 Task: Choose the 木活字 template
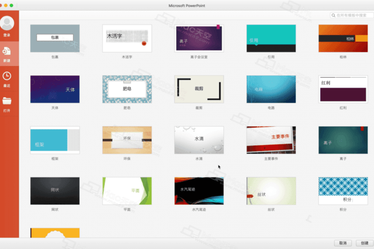pos(127,38)
